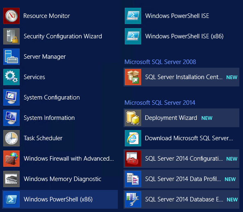Launch the Windows PowerShell (x86) icon
Viewport: 243px width, 212px height.
click(x=11, y=199)
